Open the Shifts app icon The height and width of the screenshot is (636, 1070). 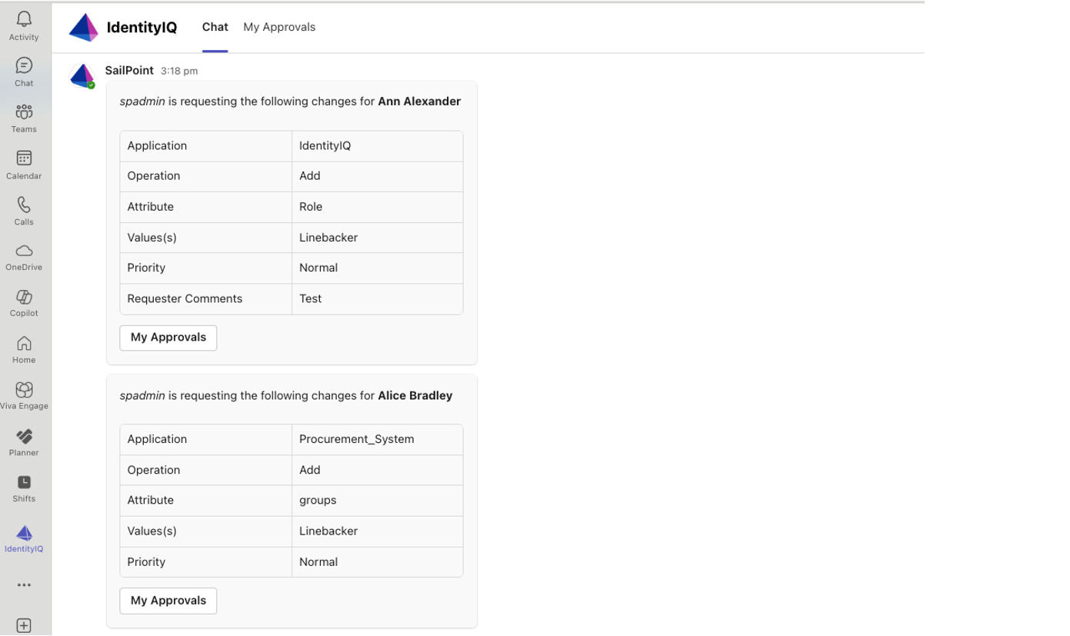[x=24, y=488]
